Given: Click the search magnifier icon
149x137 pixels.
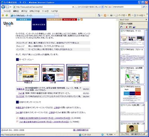Looking at the screenshot, I should pyautogui.click(x=144, y=7).
